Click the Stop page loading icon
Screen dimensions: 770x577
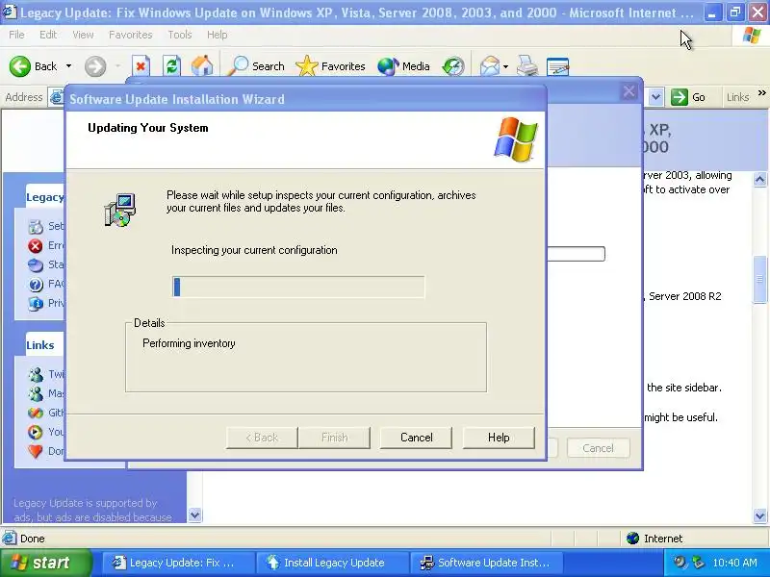141,66
